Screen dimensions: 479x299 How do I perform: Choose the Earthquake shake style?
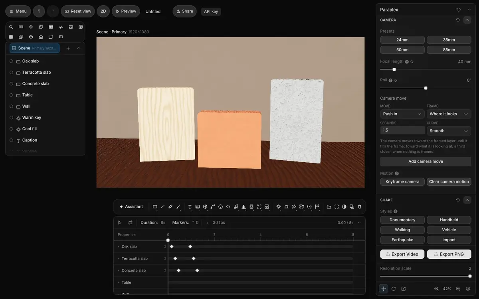402,240
